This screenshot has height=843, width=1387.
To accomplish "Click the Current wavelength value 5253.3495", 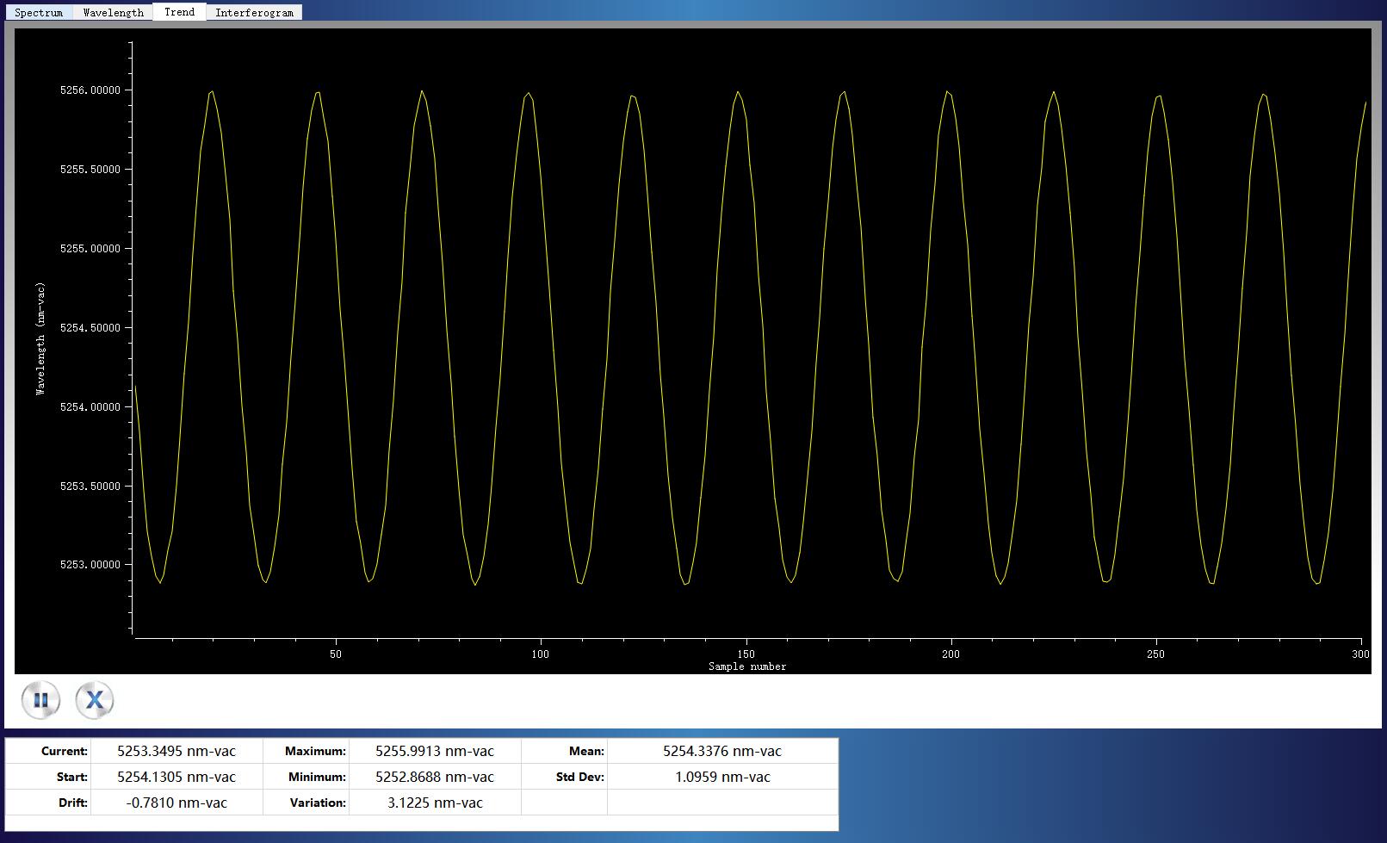I will point(176,751).
